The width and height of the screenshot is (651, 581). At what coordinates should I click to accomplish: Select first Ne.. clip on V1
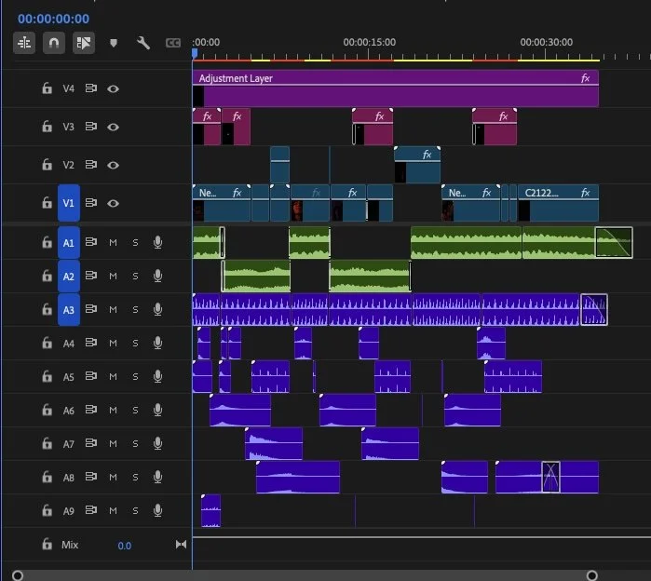[x=222, y=203]
